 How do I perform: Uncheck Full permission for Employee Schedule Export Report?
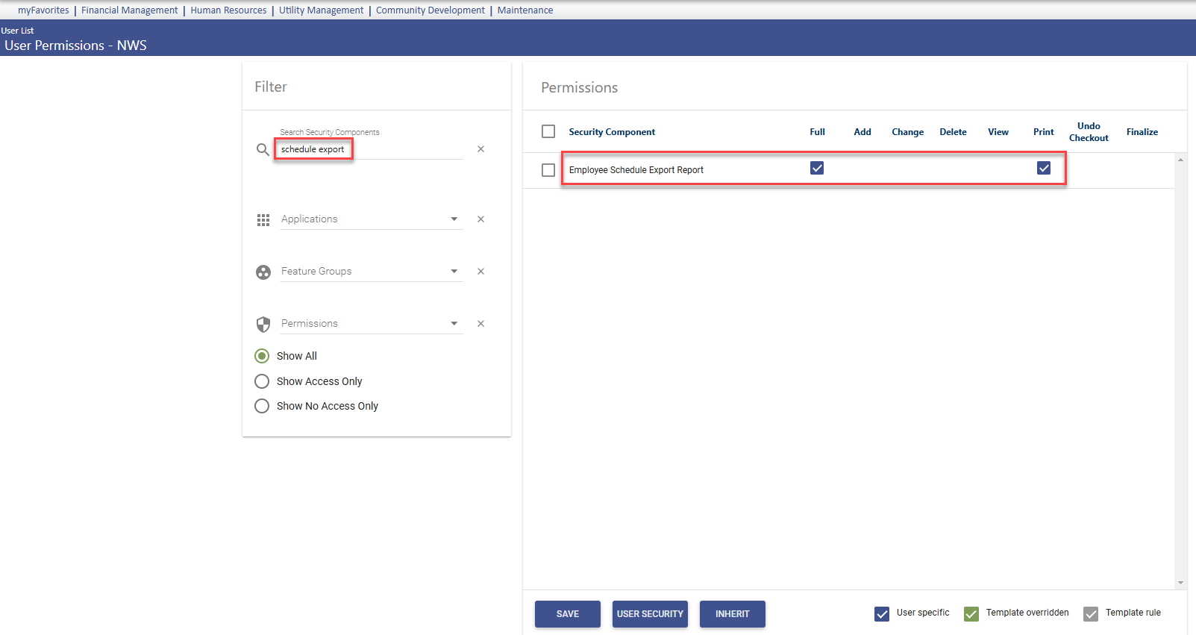817,168
